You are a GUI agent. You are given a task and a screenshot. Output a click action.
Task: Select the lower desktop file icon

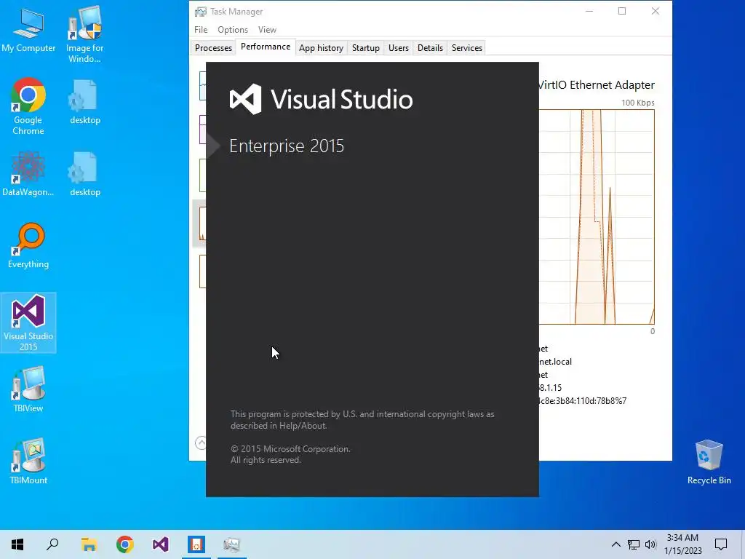85,175
